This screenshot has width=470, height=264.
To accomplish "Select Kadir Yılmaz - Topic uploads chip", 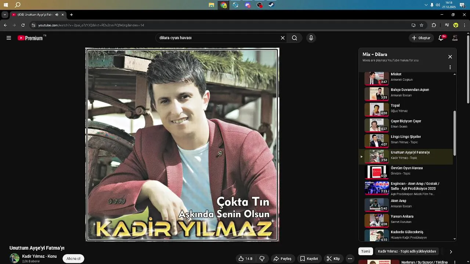I will (x=407, y=251).
